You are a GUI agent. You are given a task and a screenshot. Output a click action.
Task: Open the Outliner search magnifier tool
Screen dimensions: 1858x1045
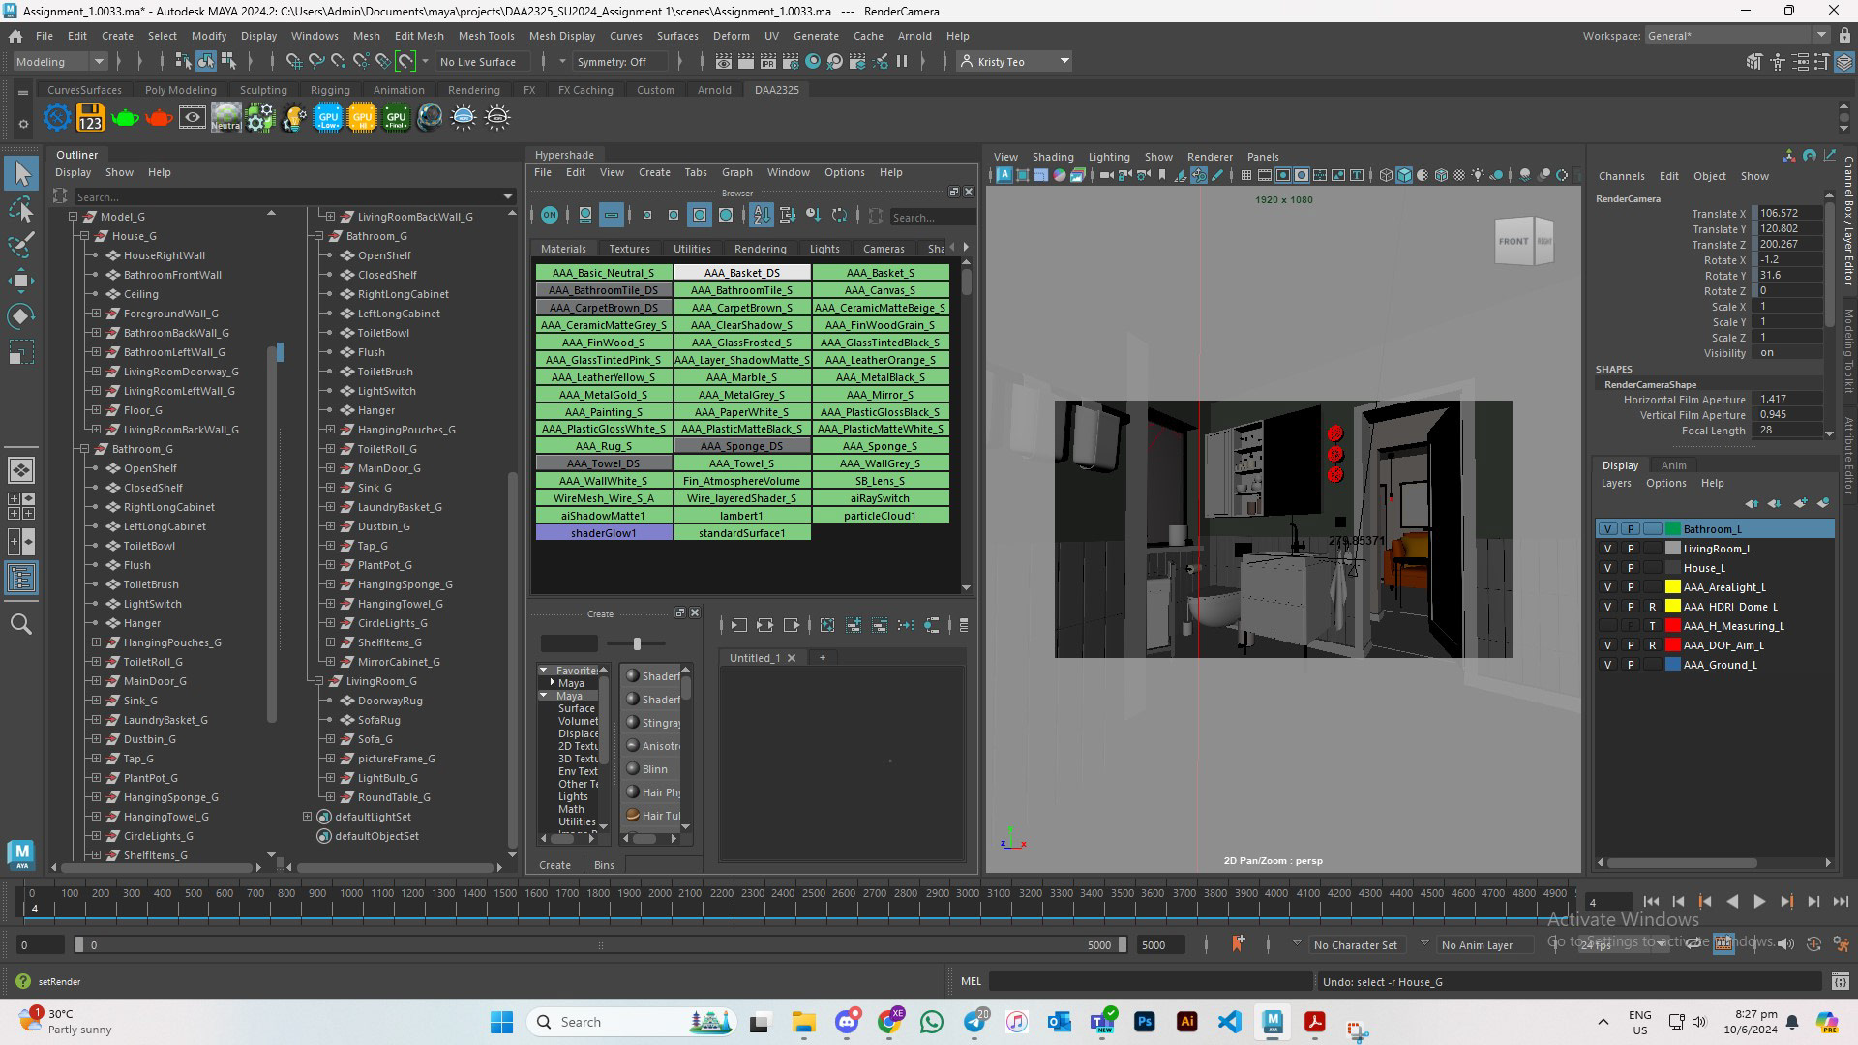pyautogui.click(x=21, y=624)
